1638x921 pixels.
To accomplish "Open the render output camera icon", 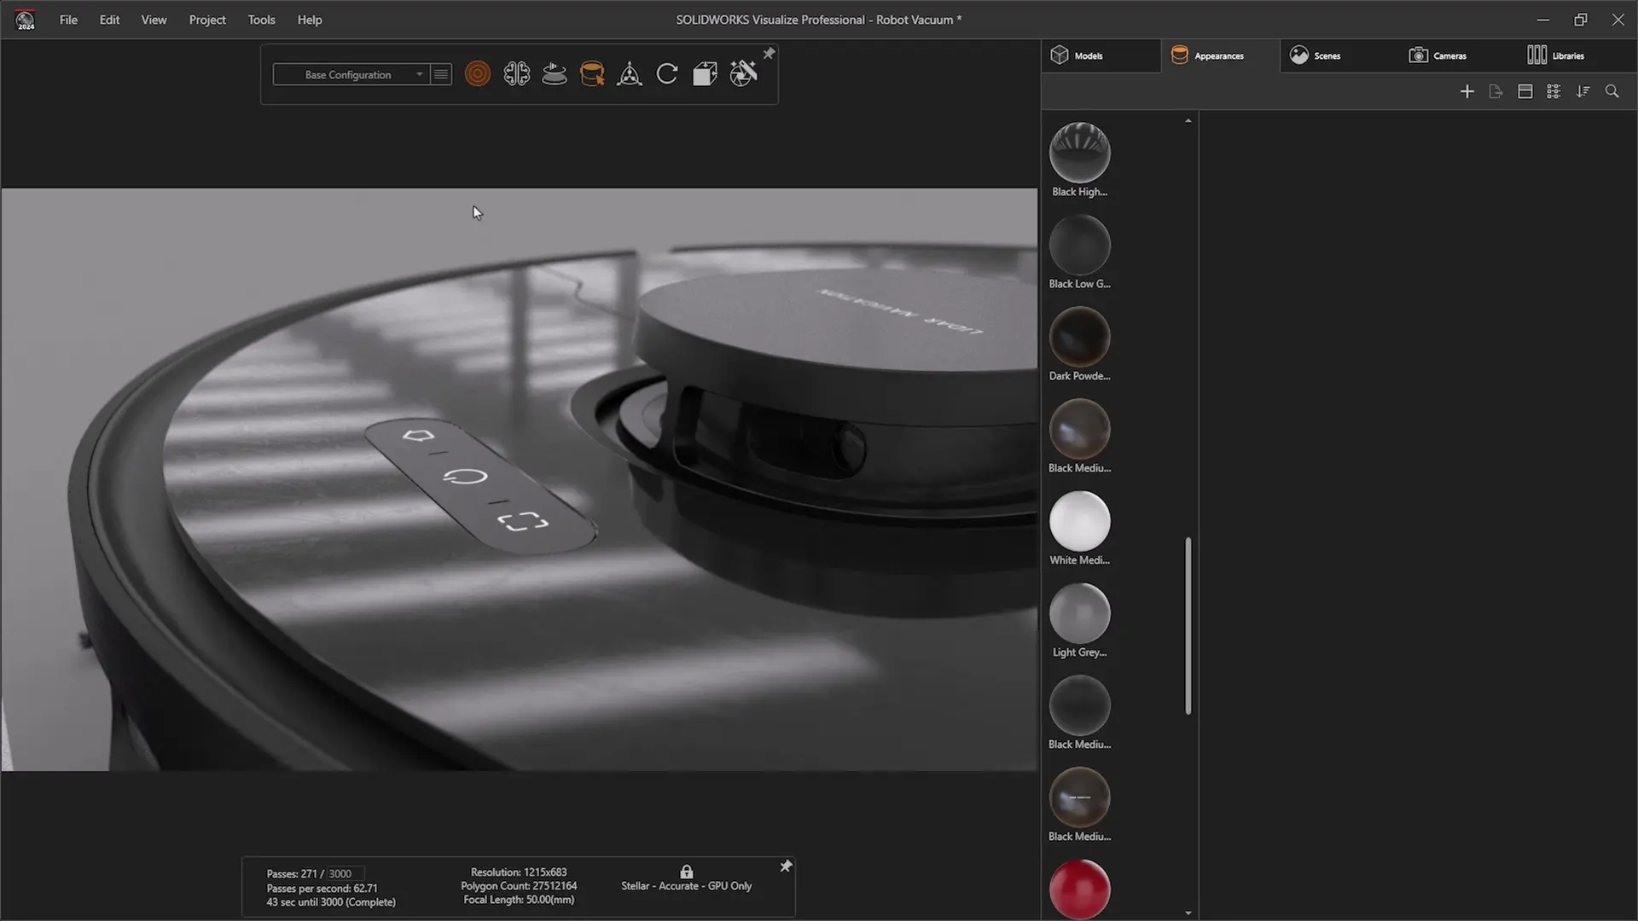I will click(x=742, y=73).
